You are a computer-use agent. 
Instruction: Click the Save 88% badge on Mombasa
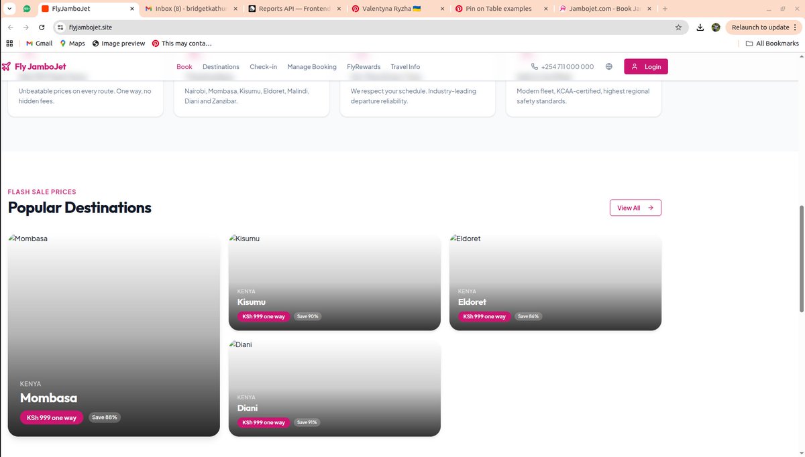click(x=105, y=417)
